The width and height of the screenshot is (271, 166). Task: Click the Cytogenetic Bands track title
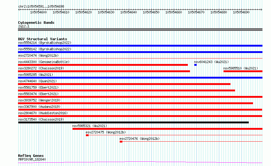pos(36,23)
